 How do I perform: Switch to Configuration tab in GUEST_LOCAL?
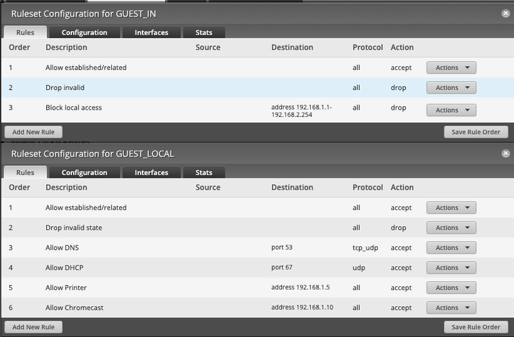[x=84, y=172]
